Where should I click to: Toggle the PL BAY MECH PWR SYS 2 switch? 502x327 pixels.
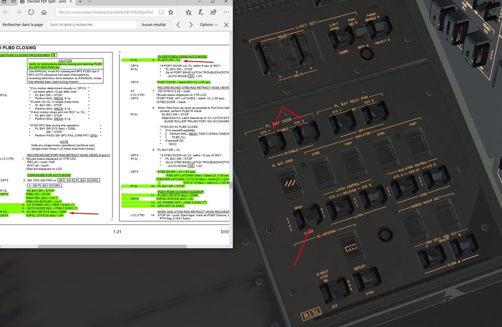(375, 112)
